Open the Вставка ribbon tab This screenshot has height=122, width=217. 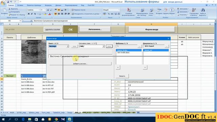[x=20, y=5]
